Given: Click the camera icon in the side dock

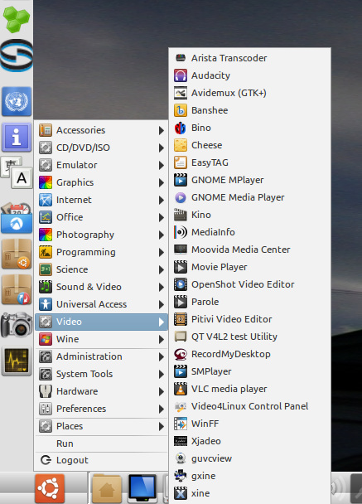Looking at the screenshot, I should click(16, 325).
